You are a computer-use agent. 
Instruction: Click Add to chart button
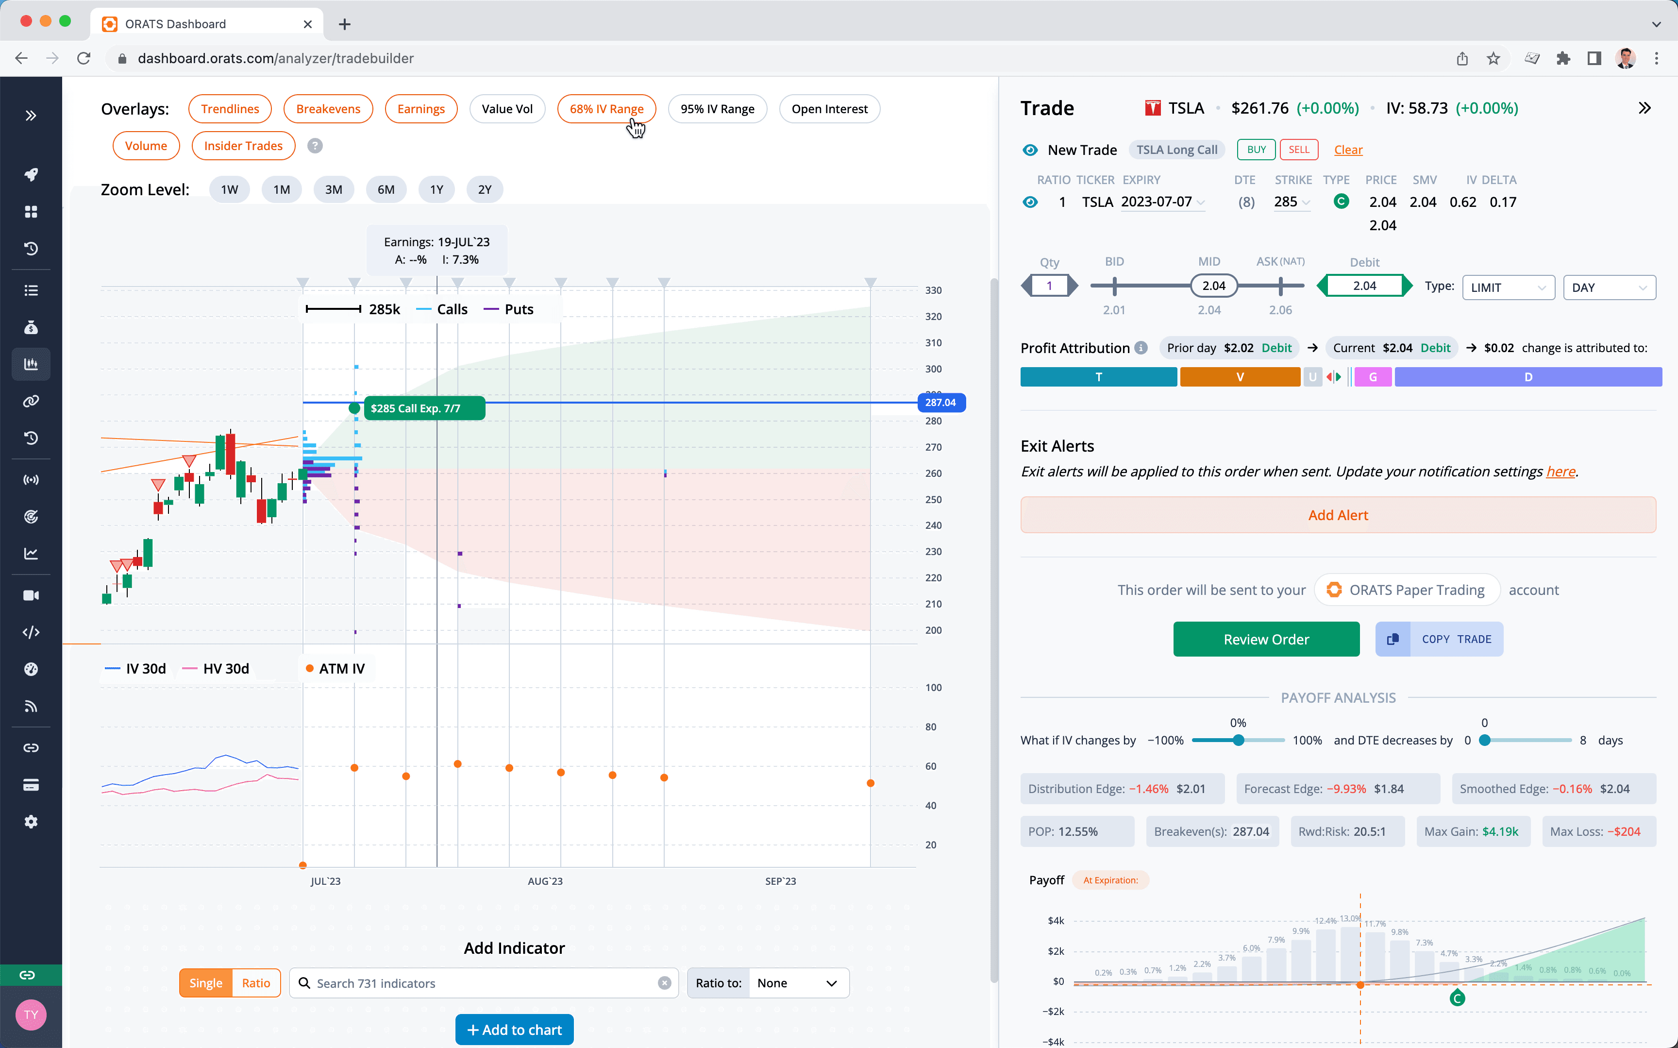coord(514,1030)
